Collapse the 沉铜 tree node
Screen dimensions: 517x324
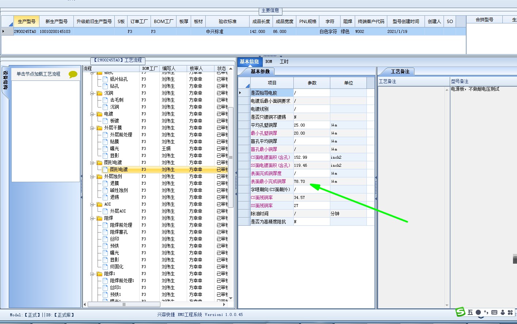coord(92,93)
